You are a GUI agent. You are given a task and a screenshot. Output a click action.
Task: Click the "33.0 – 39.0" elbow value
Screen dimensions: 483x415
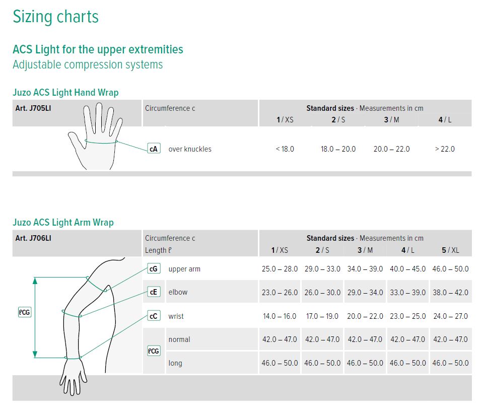tap(408, 293)
